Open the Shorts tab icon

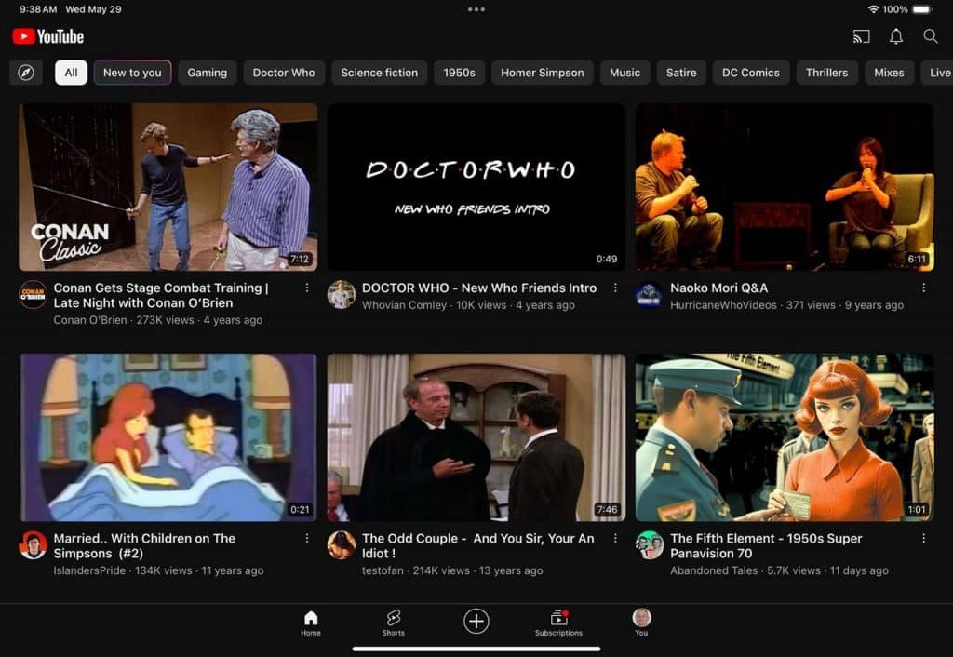coord(394,623)
